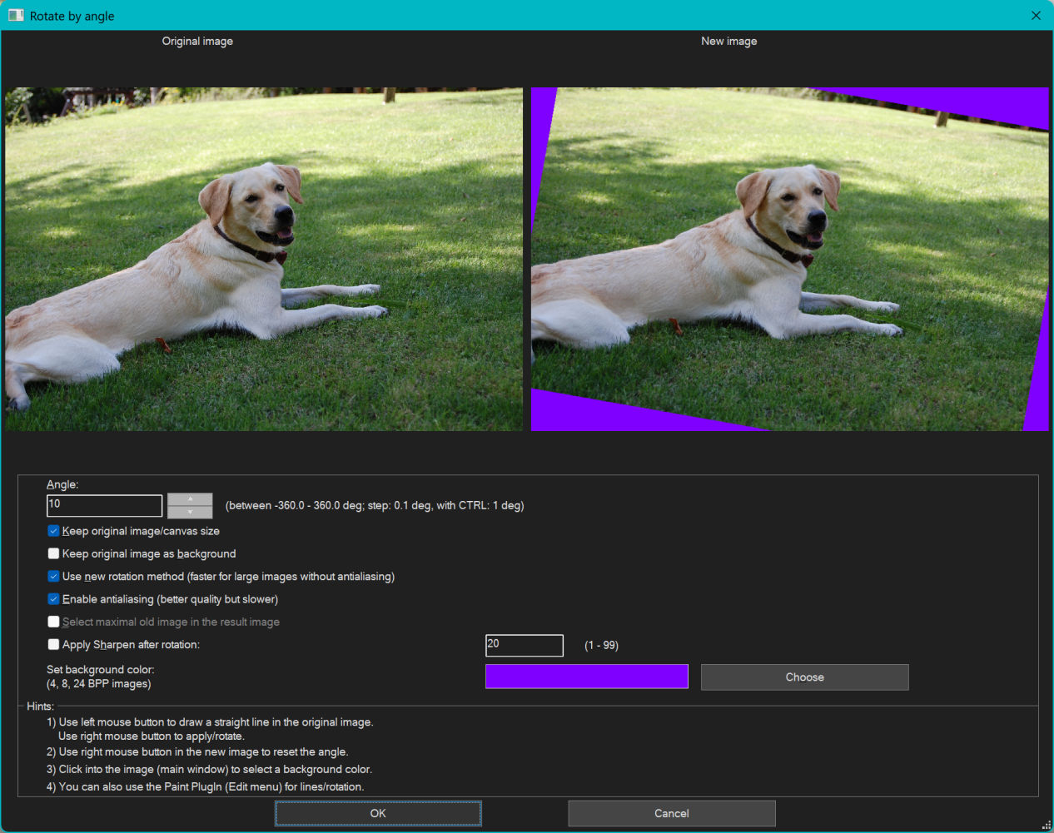The height and width of the screenshot is (833, 1054).
Task: Click on the Original image preview
Action: click(264, 259)
